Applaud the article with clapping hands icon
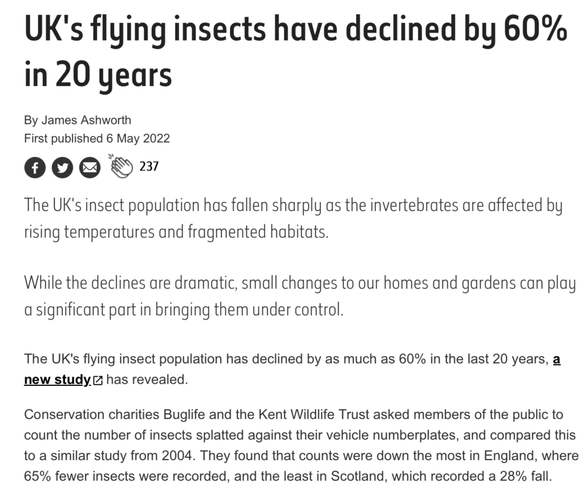The image size is (584, 499). click(x=120, y=166)
